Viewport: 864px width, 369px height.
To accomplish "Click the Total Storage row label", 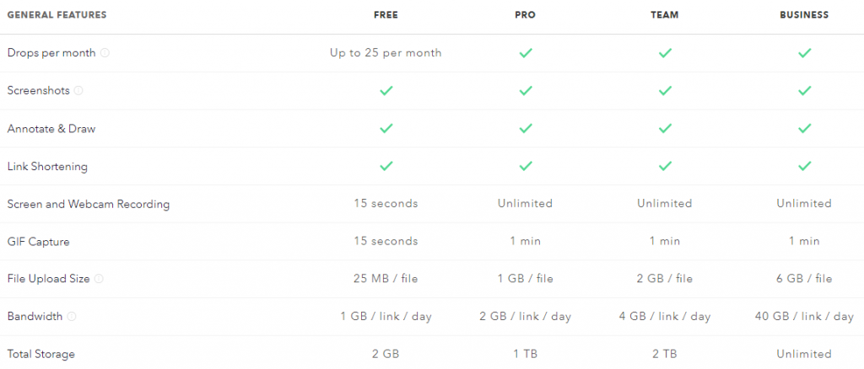I will pos(40,355).
